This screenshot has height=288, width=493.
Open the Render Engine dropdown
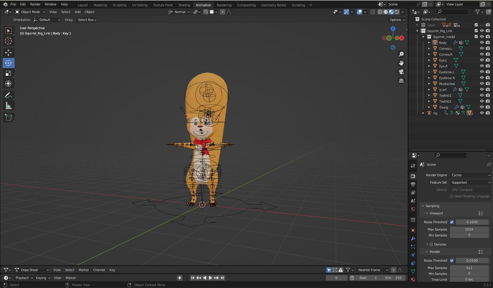(x=471, y=175)
